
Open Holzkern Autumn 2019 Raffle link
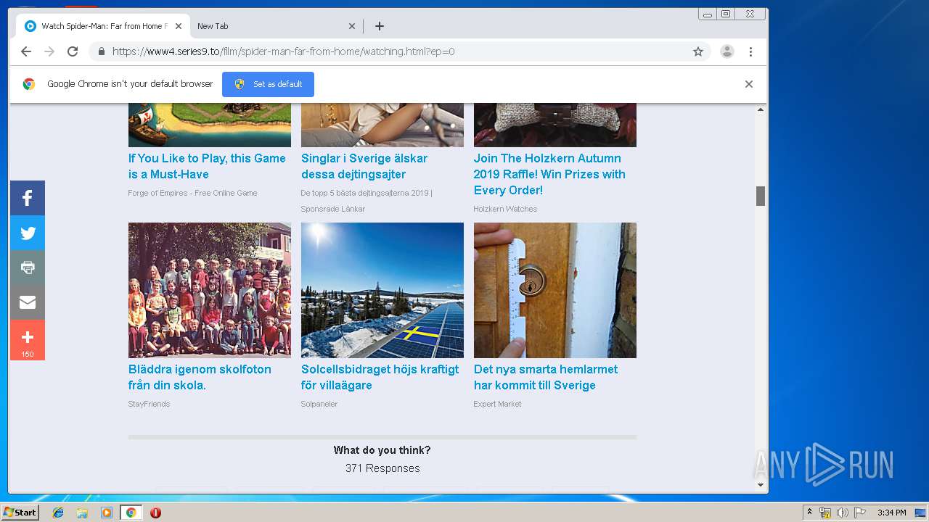549,174
